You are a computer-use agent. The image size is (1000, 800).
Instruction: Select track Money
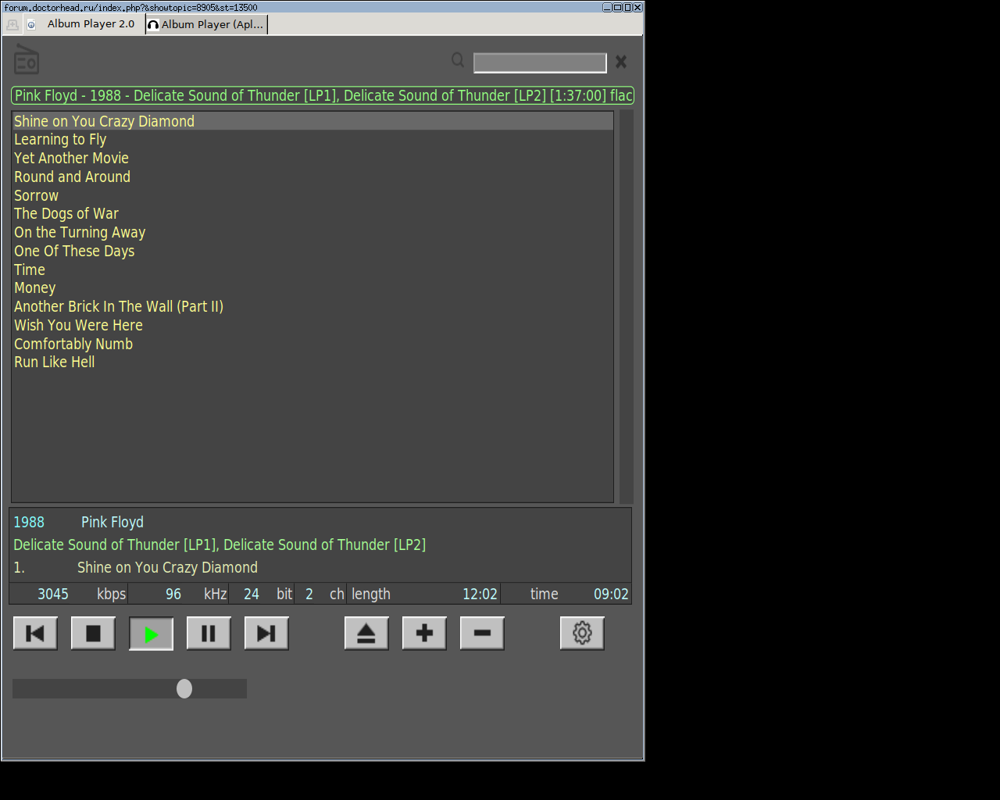(312, 288)
